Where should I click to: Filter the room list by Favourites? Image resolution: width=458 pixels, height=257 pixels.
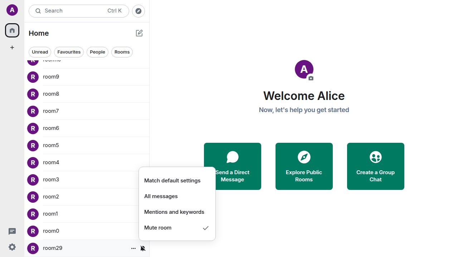(69, 52)
